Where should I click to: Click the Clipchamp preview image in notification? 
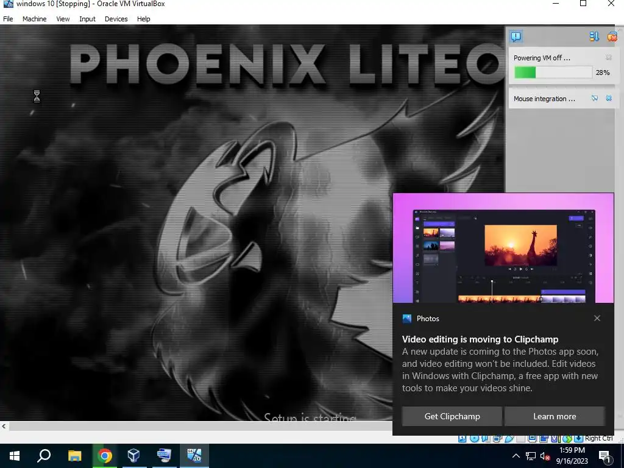pyautogui.click(x=503, y=249)
